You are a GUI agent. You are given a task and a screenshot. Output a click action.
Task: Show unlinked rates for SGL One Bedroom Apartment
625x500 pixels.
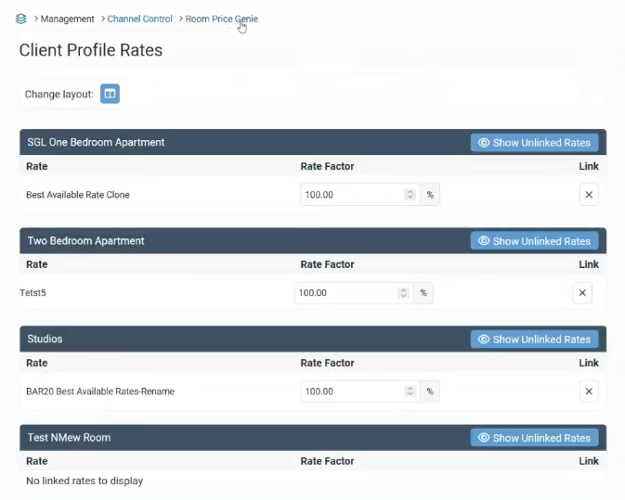(534, 143)
